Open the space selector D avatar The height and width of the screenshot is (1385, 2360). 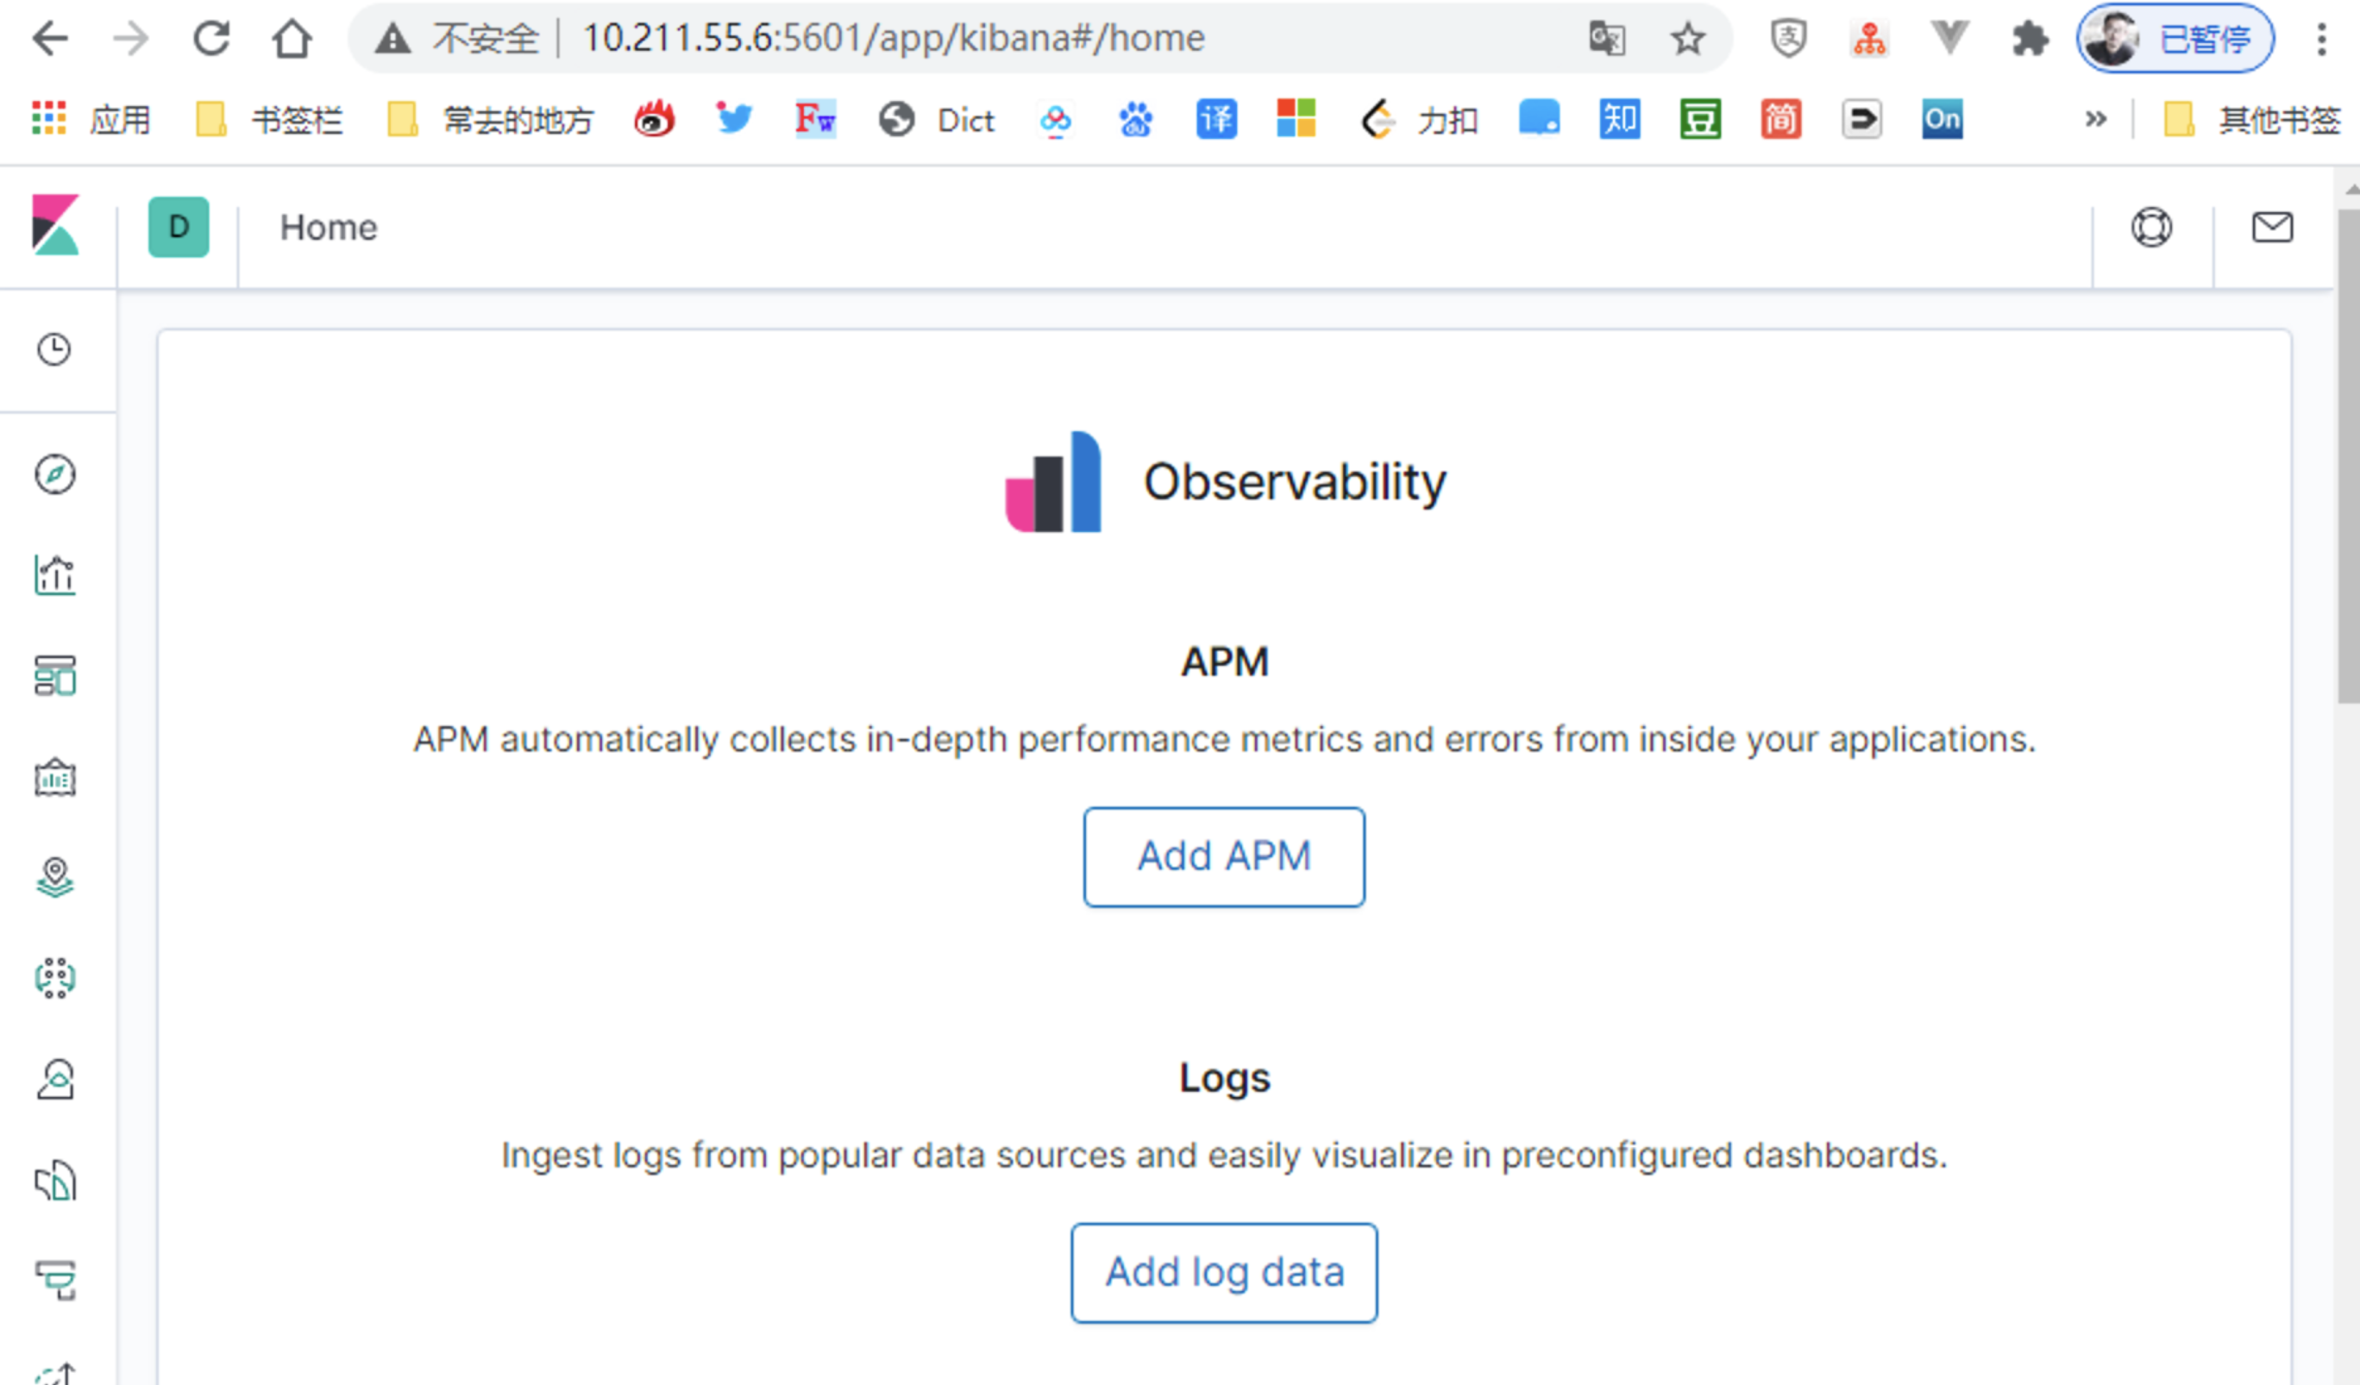[178, 227]
